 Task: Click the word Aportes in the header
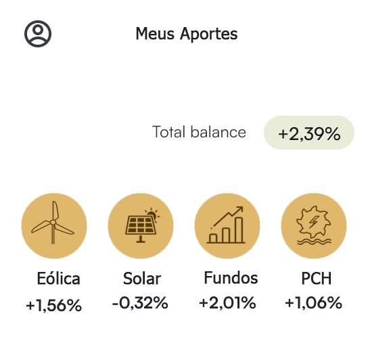point(209,34)
